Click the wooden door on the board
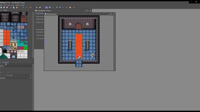The height and width of the screenshot is (112, 200). (x=79, y=26)
